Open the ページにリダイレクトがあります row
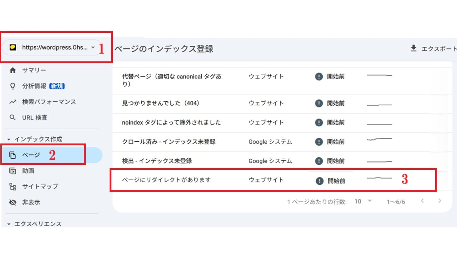Screen dimensions: 457x257 point(166,180)
